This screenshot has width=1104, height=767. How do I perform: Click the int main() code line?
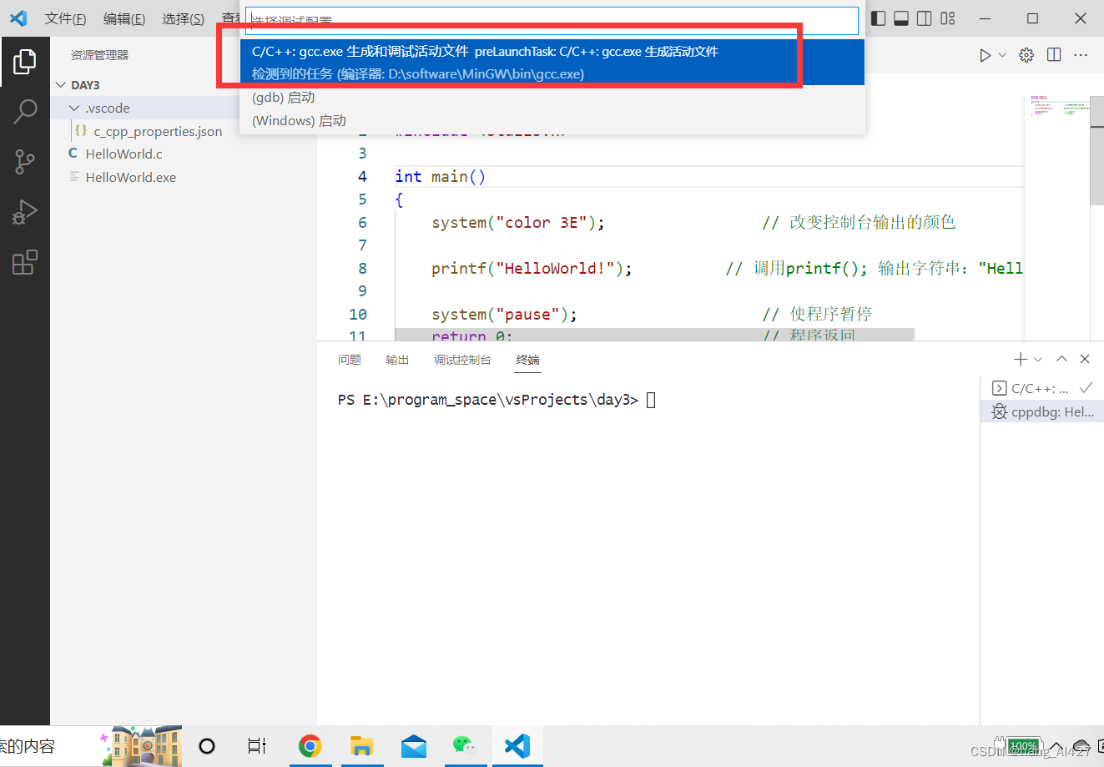(440, 176)
